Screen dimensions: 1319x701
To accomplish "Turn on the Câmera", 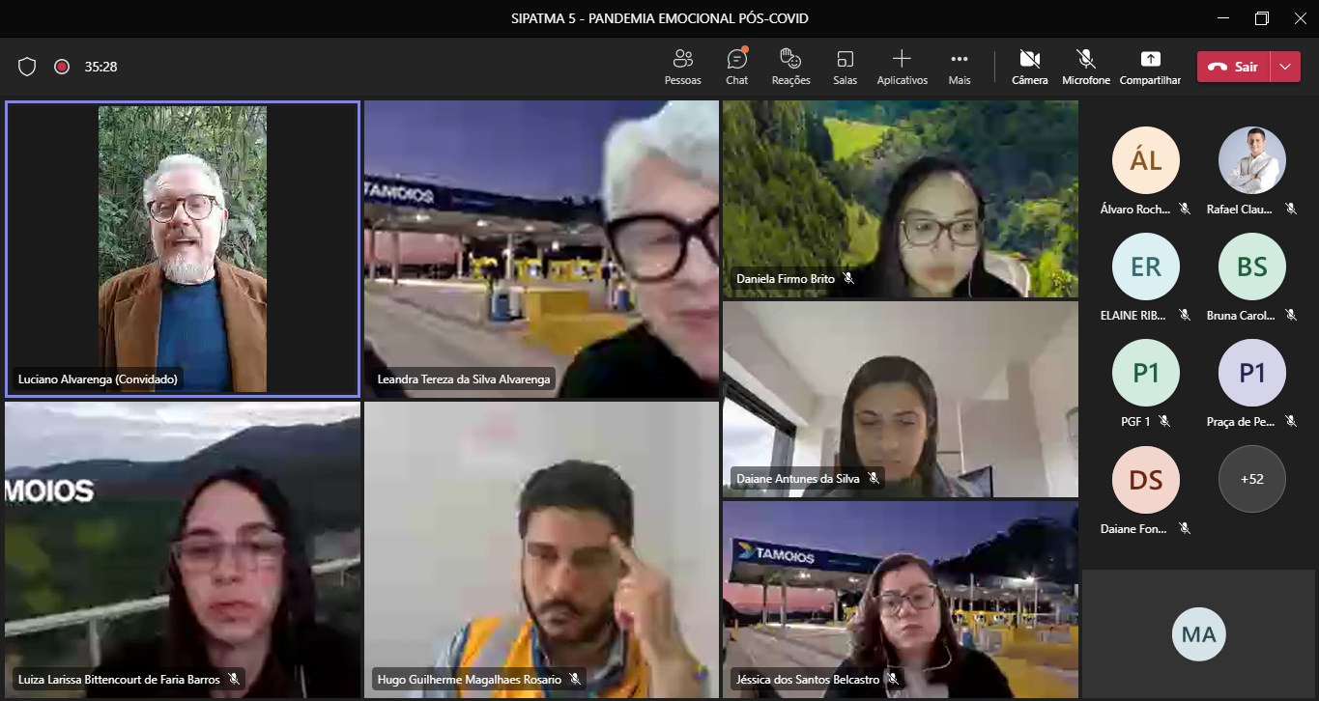I will 1029,66.
